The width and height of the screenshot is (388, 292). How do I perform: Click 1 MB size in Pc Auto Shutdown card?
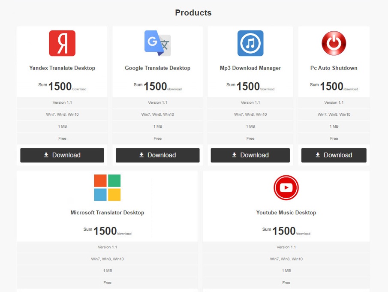click(x=334, y=126)
